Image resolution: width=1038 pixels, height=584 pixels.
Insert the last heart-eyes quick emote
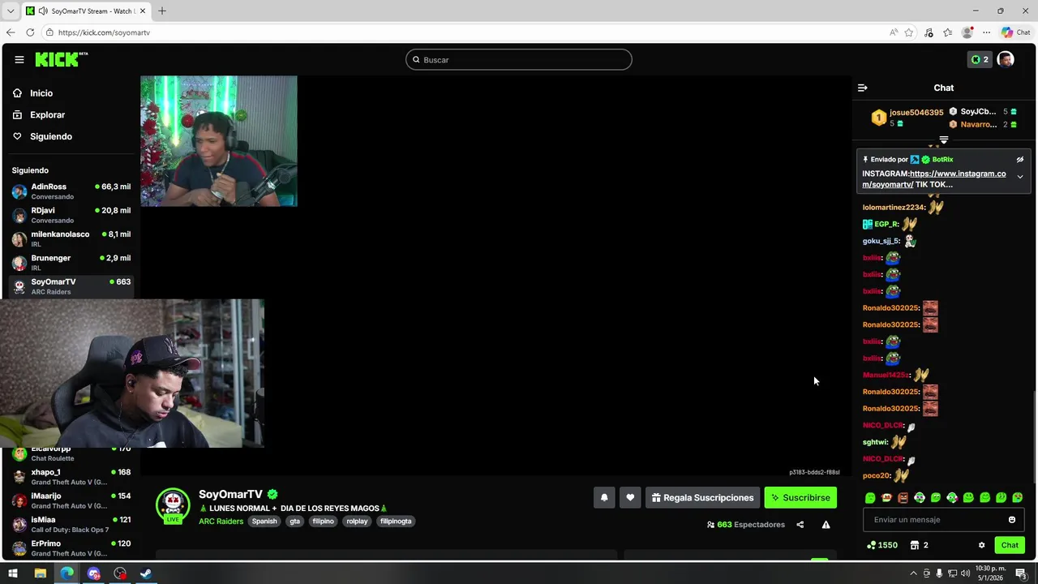(x=1018, y=497)
